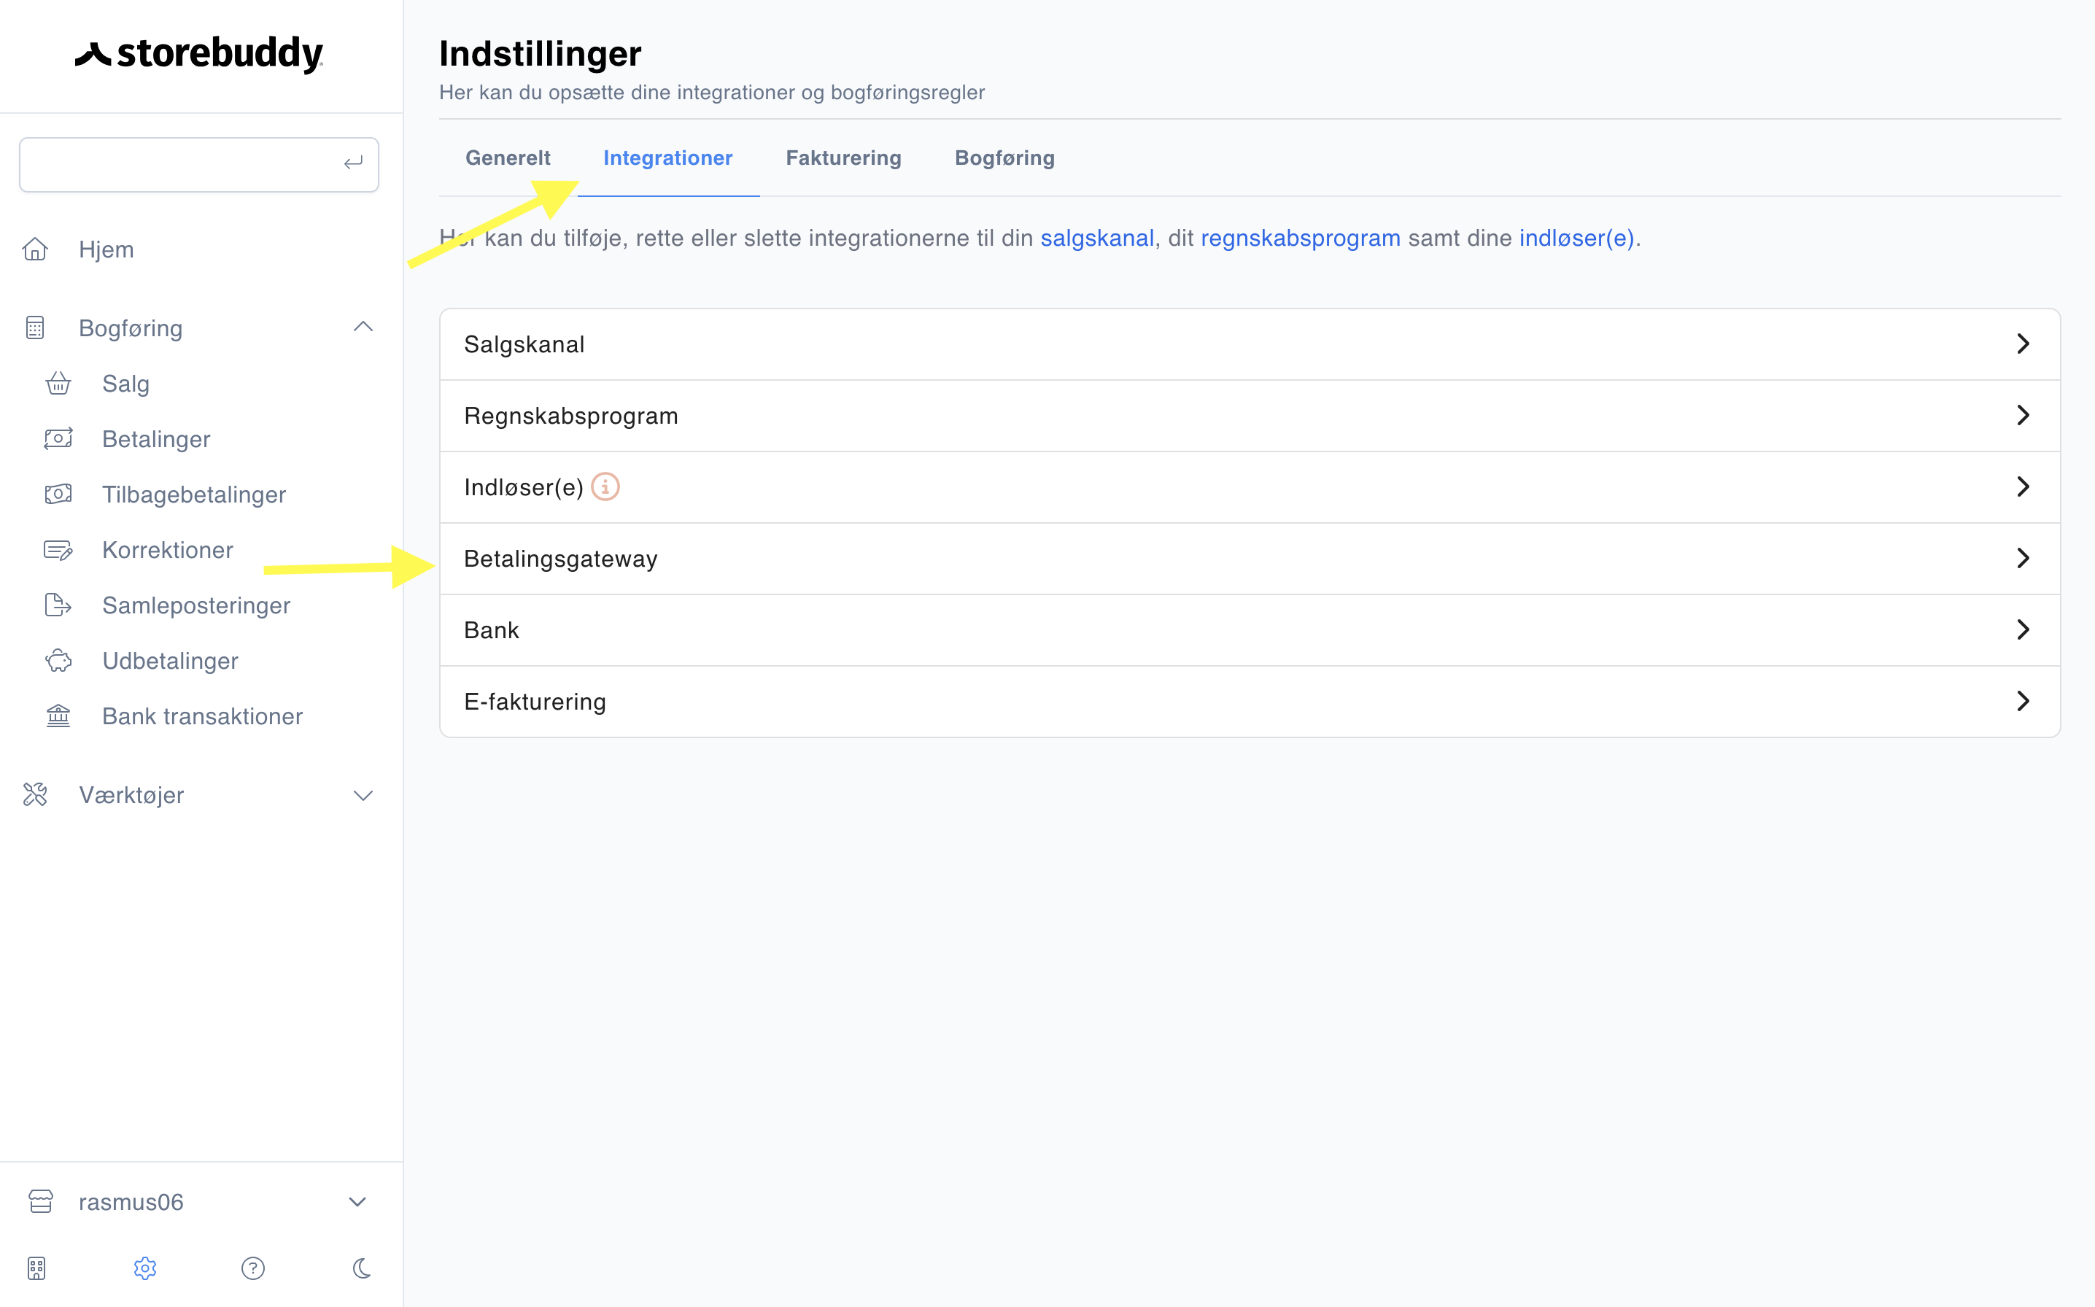Open the Samleposteringer sidebar item
The width and height of the screenshot is (2095, 1307).
click(x=195, y=605)
